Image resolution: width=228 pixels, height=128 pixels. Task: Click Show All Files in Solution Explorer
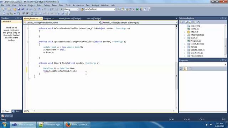[186, 22]
